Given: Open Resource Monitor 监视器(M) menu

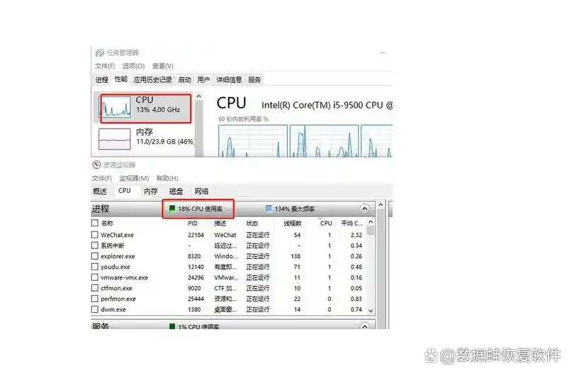Looking at the screenshot, I should 134,179.
